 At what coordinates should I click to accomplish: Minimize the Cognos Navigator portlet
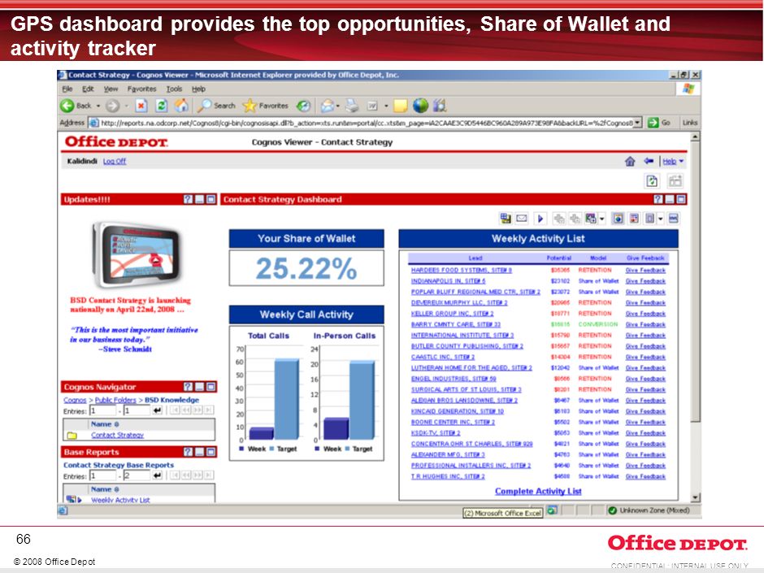click(x=200, y=387)
